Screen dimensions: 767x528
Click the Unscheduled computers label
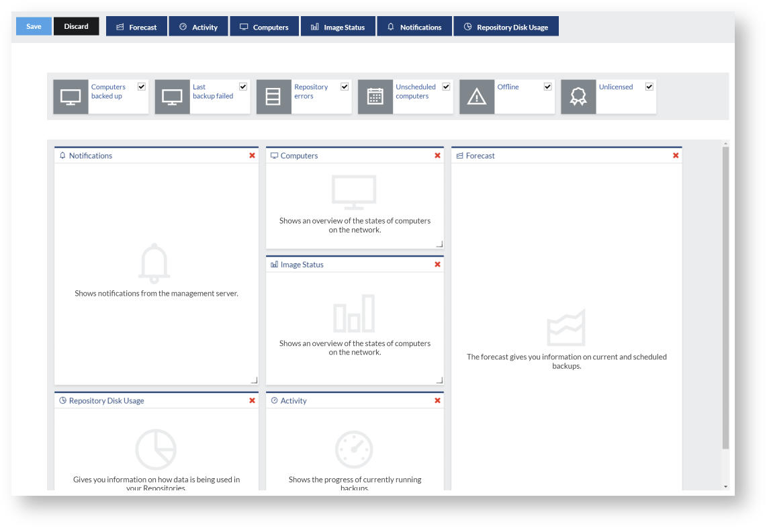click(x=416, y=91)
